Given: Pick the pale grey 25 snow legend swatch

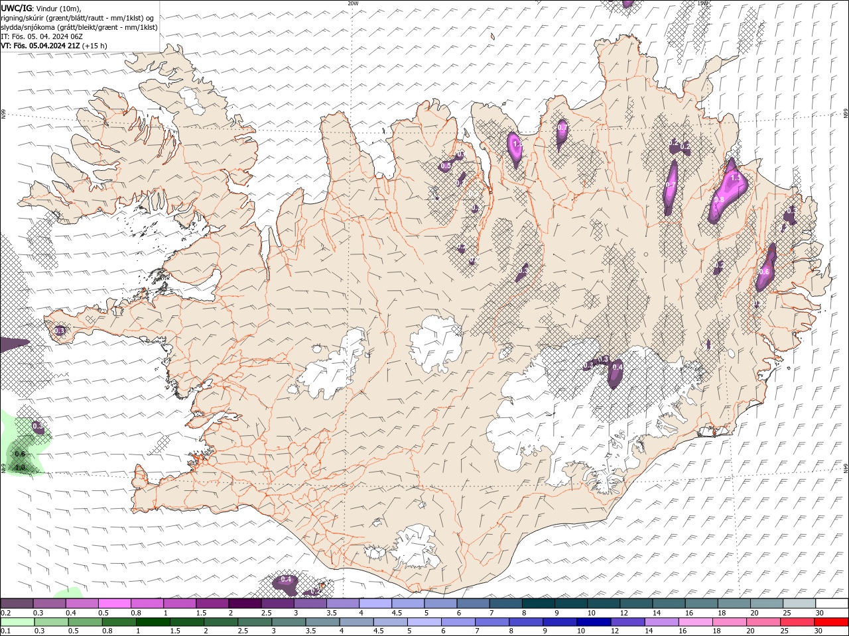Looking at the screenshot, I should click(x=799, y=604).
